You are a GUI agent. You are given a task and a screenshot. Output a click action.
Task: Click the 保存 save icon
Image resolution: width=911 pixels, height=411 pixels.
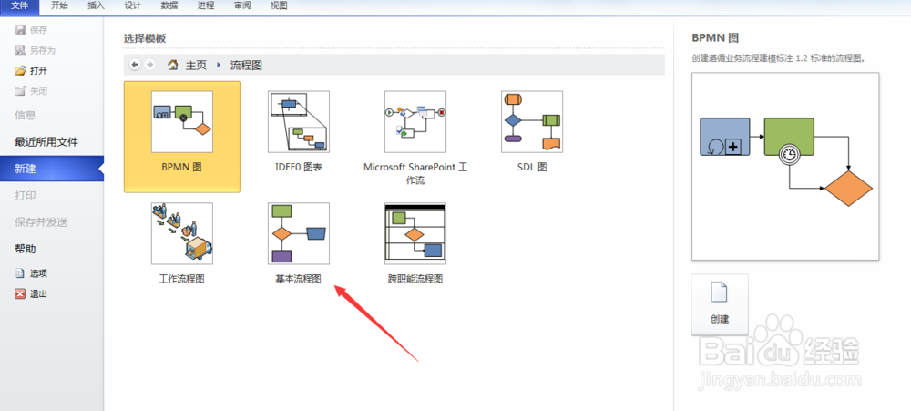pyautogui.click(x=20, y=30)
